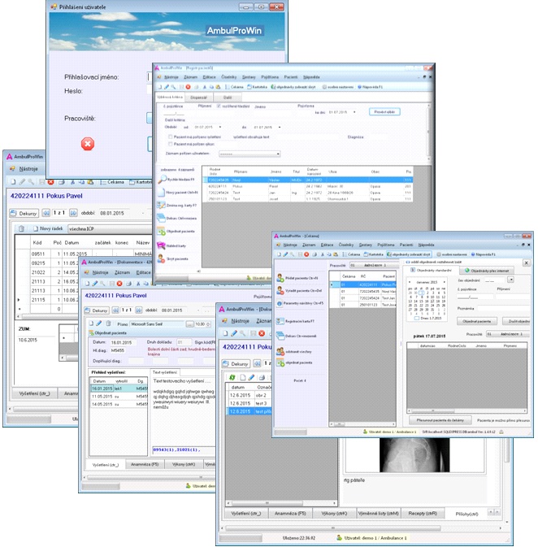Open Záznam pořízen uživatelem combo box
The height and width of the screenshot is (547, 538).
pyautogui.click(x=249, y=154)
